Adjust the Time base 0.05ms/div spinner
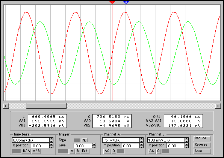This screenshot has height=158, width=224. pos(51,140)
